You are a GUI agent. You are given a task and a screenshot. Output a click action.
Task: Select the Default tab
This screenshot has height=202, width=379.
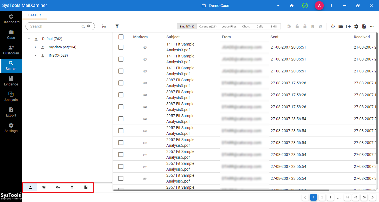tap(35, 15)
